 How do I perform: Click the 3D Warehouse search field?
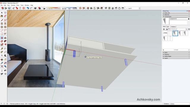[x=178, y=29]
